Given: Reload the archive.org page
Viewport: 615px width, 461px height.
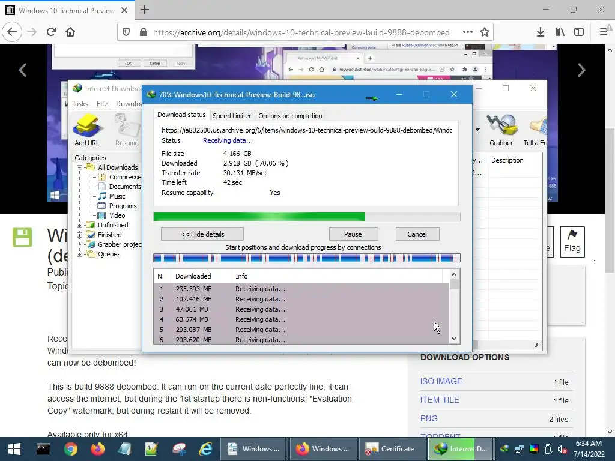Looking at the screenshot, I should click(52, 32).
